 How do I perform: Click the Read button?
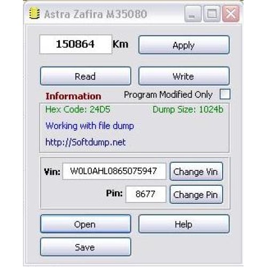click(85, 76)
